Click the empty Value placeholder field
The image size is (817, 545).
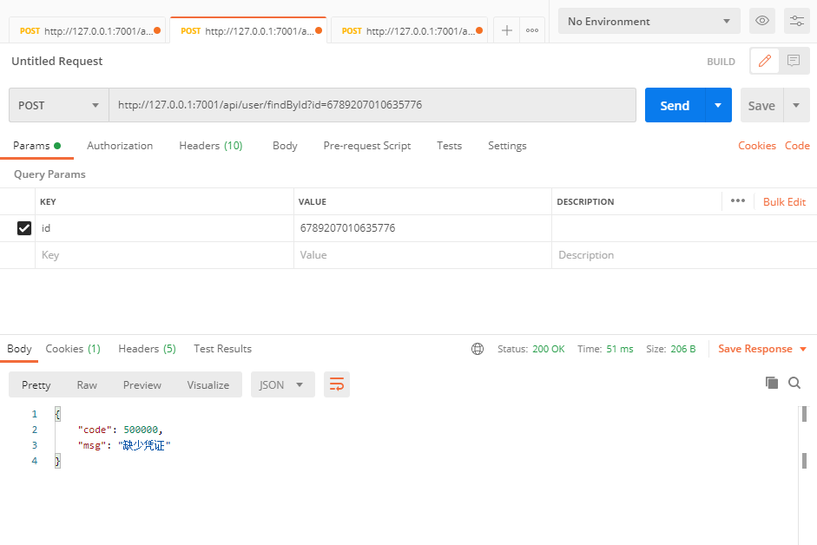(x=422, y=255)
